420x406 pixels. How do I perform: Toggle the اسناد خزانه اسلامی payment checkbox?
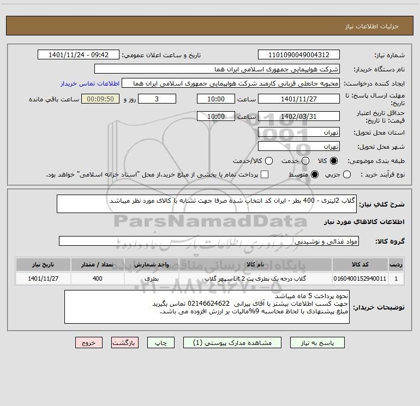(265, 174)
